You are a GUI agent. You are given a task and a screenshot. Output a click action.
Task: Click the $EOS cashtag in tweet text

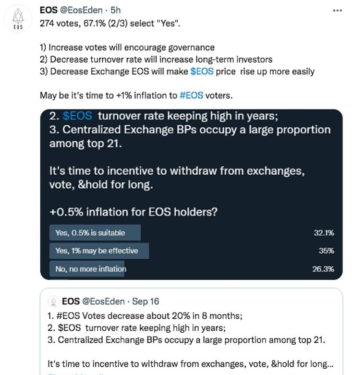click(202, 72)
